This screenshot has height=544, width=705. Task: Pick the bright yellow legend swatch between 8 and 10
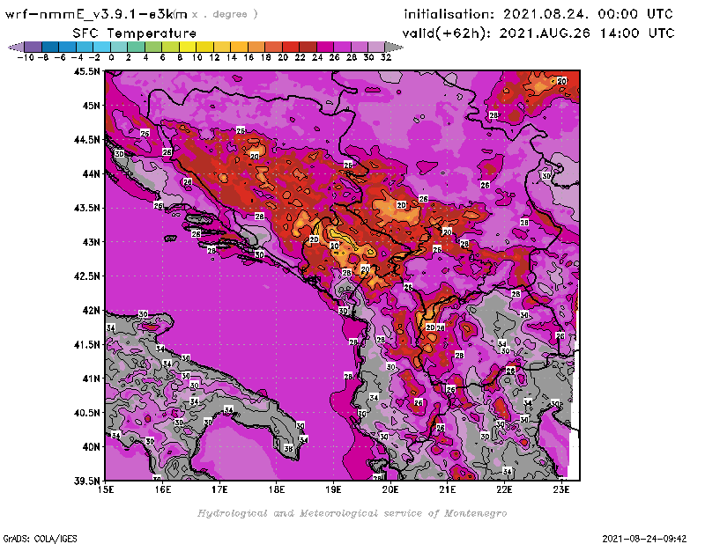click(187, 47)
